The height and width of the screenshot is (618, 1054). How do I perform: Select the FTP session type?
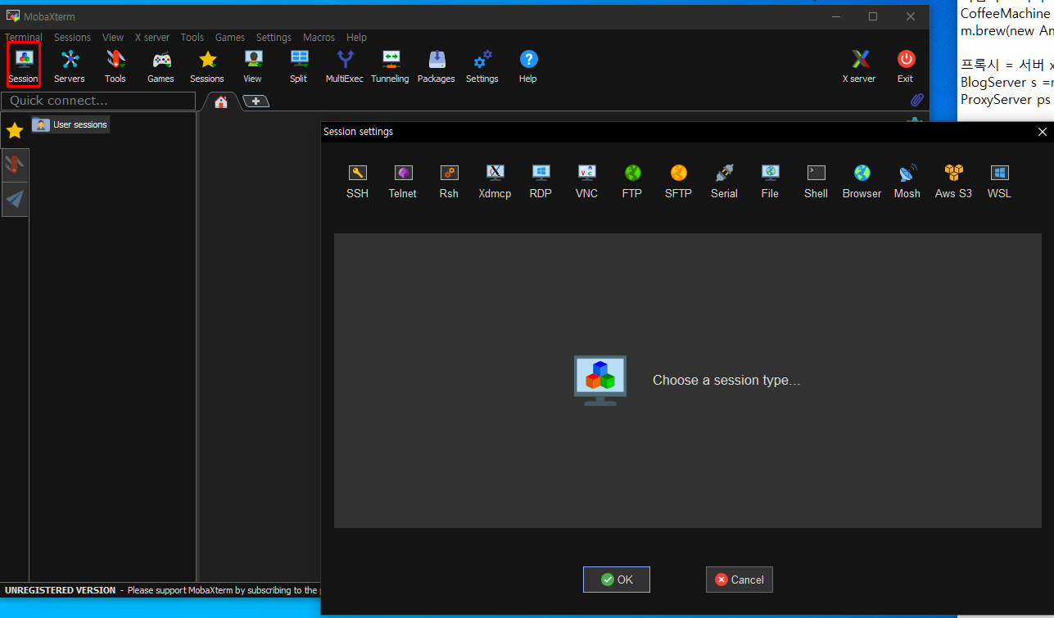[632, 182]
